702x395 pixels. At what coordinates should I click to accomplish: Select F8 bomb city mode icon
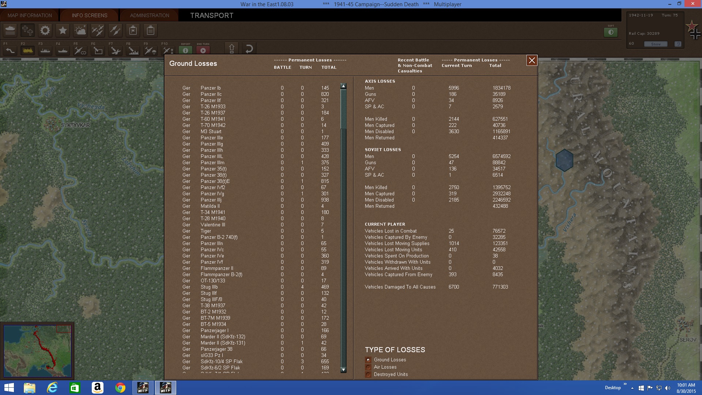coord(133,50)
